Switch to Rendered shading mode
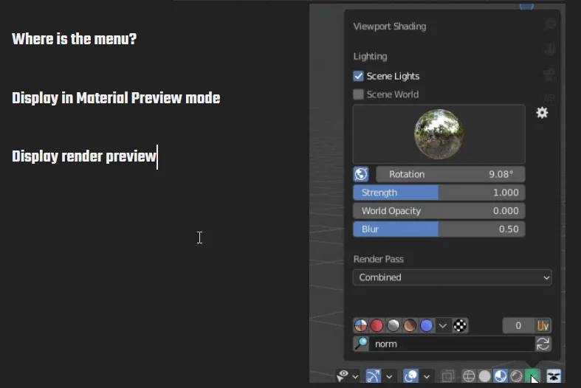This screenshot has width=581, height=388. (x=517, y=376)
